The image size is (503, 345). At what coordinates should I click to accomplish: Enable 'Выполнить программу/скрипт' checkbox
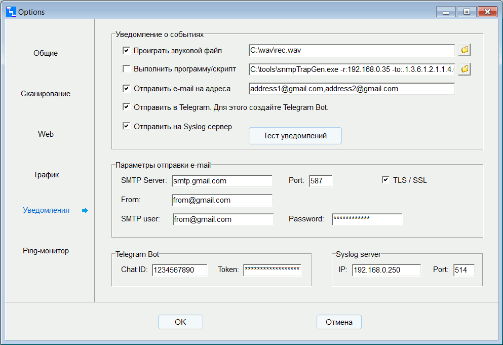(127, 69)
